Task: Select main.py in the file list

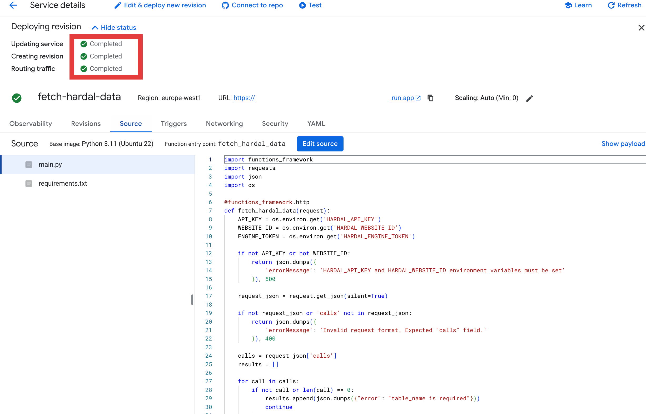Action: [50, 165]
